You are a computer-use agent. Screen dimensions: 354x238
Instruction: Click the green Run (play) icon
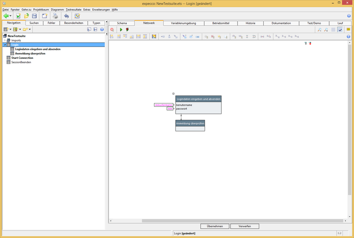tap(121, 30)
